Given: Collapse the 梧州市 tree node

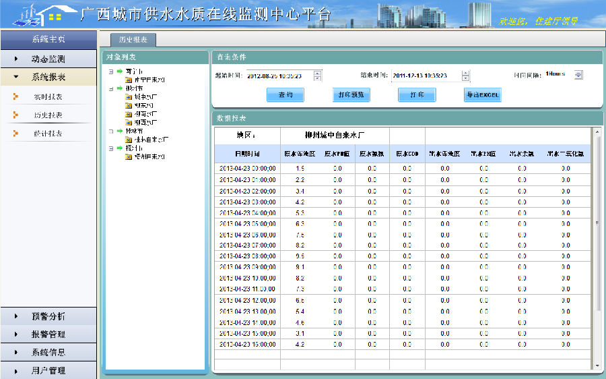Looking at the screenshot, I should pyautogui.click(x=111, y=148).
